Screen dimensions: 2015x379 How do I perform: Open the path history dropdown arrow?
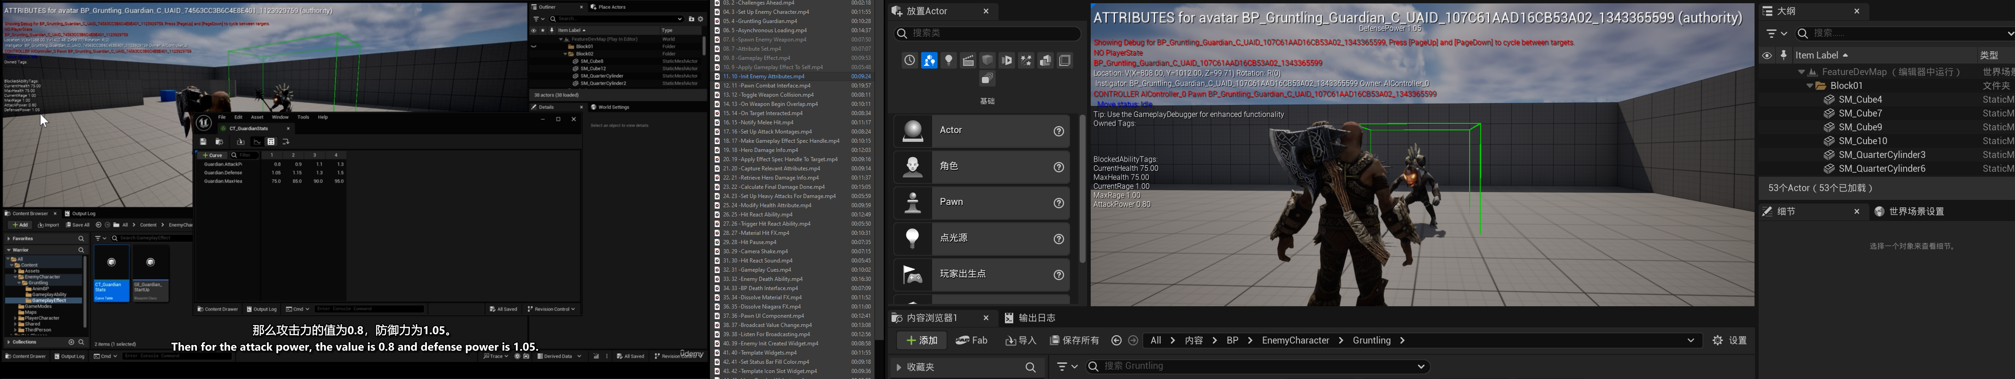point(1690,341)
